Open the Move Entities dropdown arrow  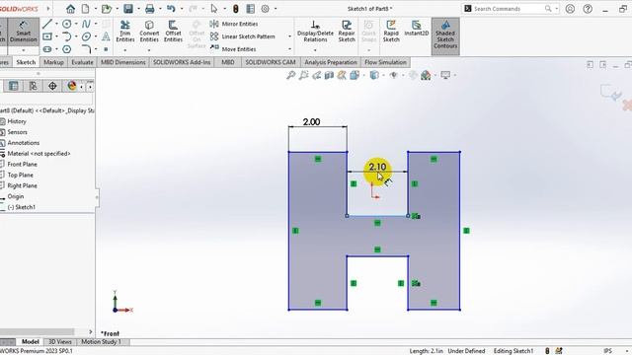(289, 49)
